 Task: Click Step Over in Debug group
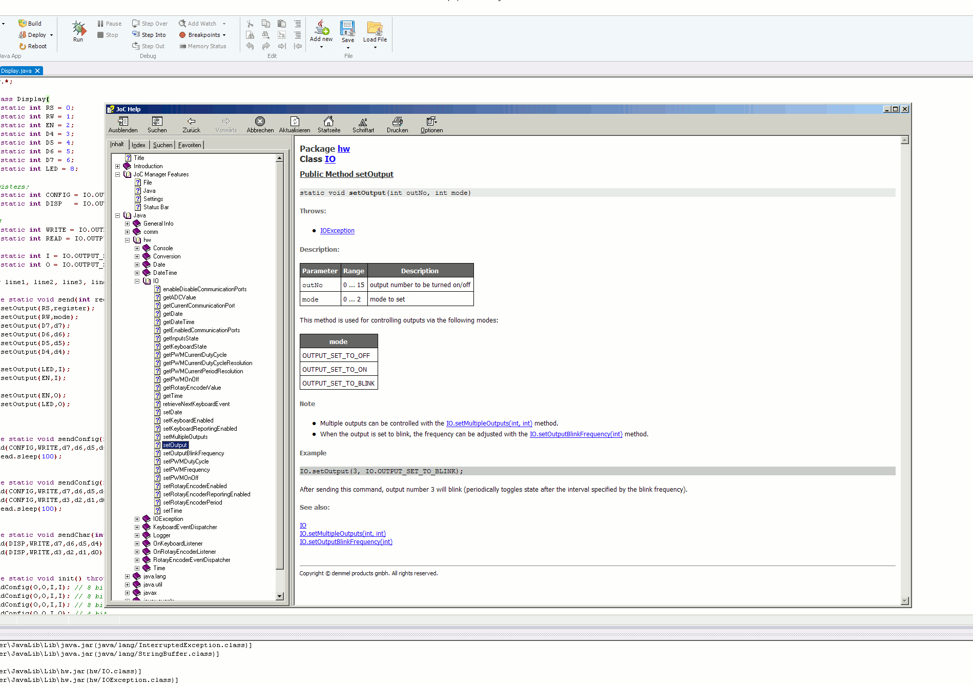(x=150, y=24)
